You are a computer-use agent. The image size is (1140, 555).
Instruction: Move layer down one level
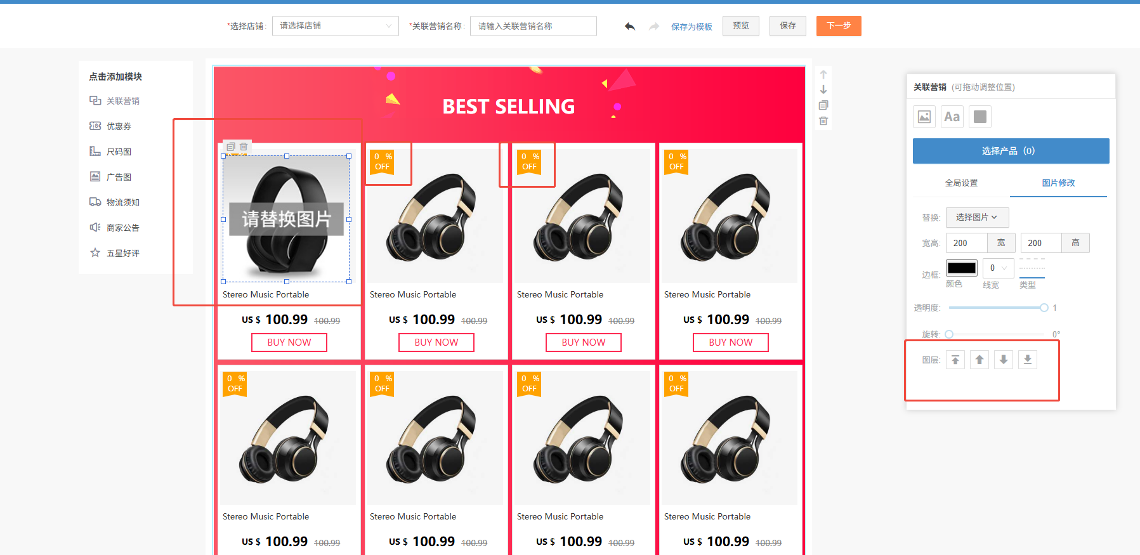tap(1004, 360)
